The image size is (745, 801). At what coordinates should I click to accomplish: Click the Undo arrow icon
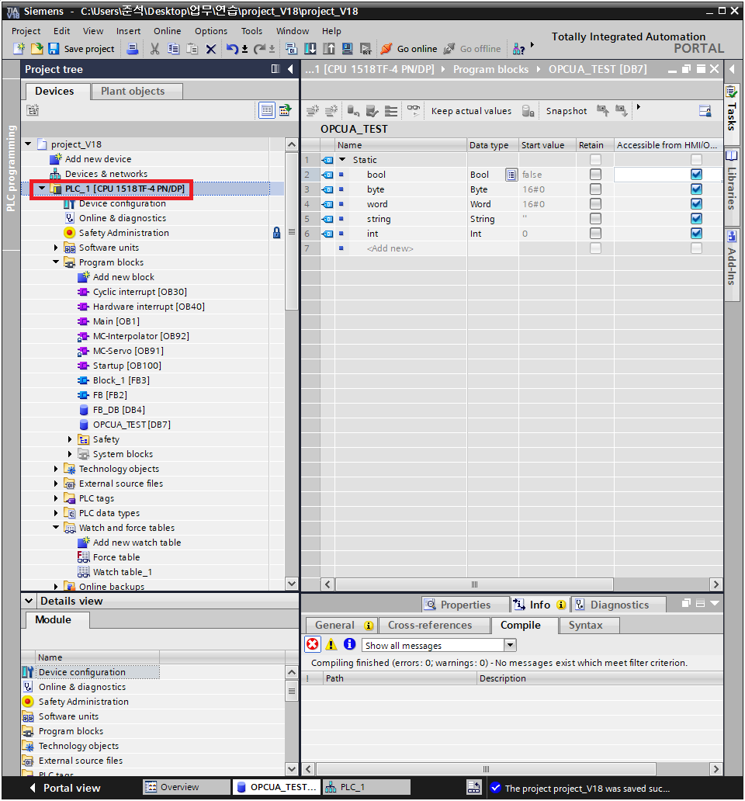232,49
